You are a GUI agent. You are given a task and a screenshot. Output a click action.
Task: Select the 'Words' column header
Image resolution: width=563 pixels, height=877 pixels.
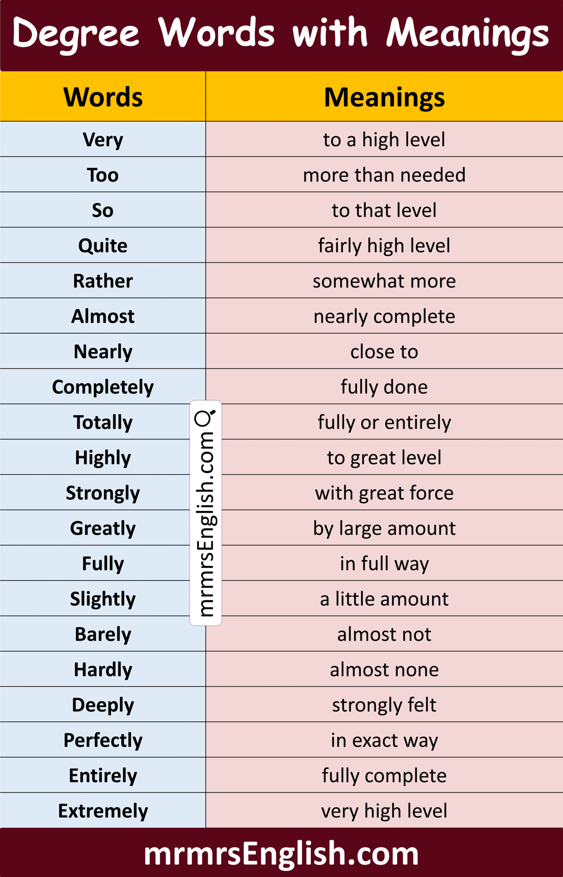103,97
